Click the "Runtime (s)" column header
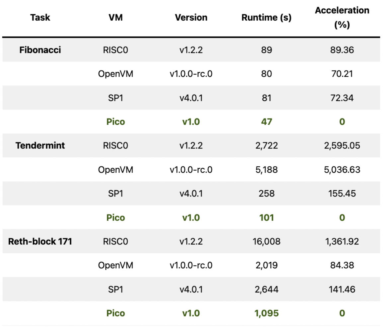This screenshot has height=336, width=383. pyautogui.click(x=266, y=18)
